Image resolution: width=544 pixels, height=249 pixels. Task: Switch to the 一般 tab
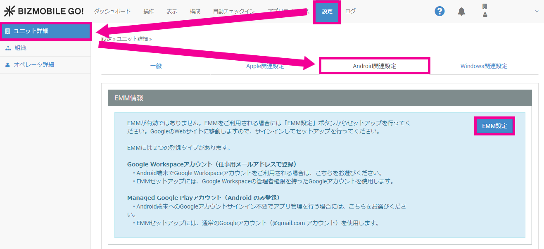(156, 66)
